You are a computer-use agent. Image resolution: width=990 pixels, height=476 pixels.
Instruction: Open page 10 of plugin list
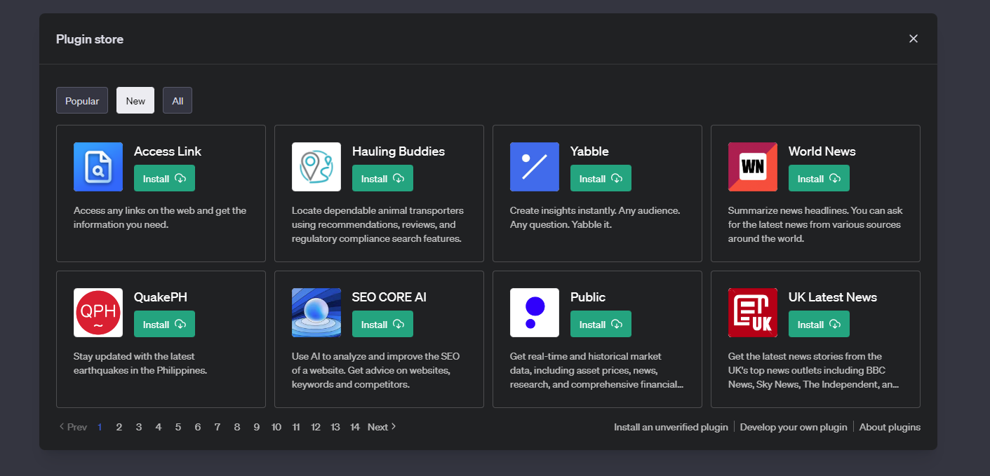point(276,427)
